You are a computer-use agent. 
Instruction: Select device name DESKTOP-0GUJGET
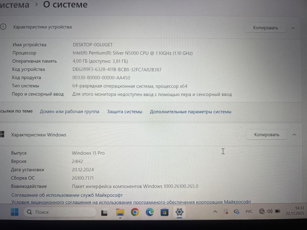pos(93,45)
